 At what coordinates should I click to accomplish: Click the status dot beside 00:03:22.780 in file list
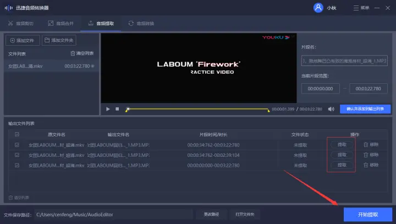[x=93, y=66]
